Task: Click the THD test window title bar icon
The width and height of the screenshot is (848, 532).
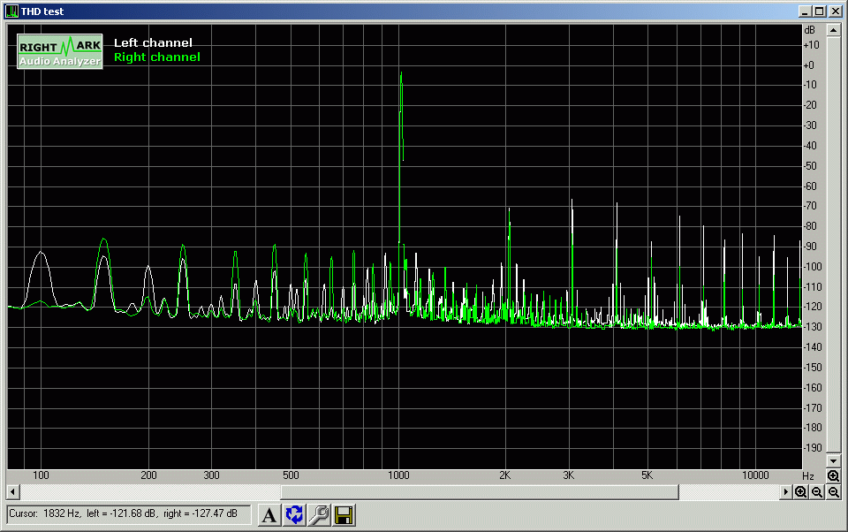Action: [x=11, y=11]
